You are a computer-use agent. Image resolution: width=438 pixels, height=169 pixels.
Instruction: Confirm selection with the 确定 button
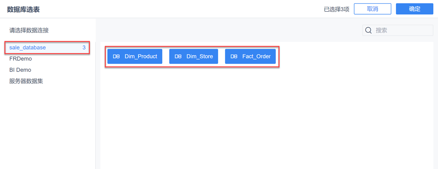tap(414, 9)
